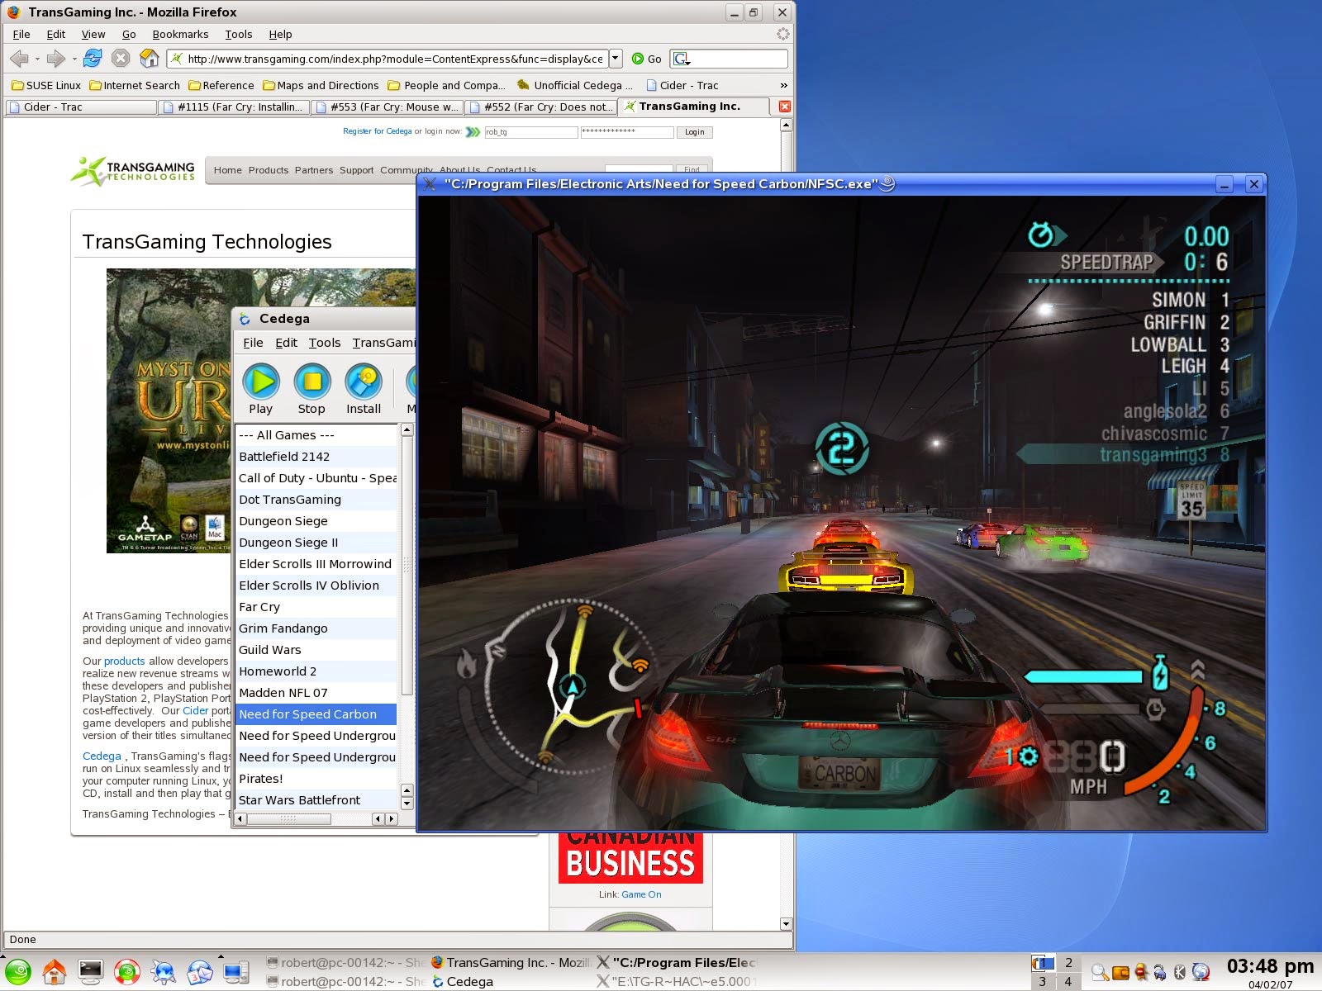
Task: Click the Firefox URL address field
Action: (388, 59)
